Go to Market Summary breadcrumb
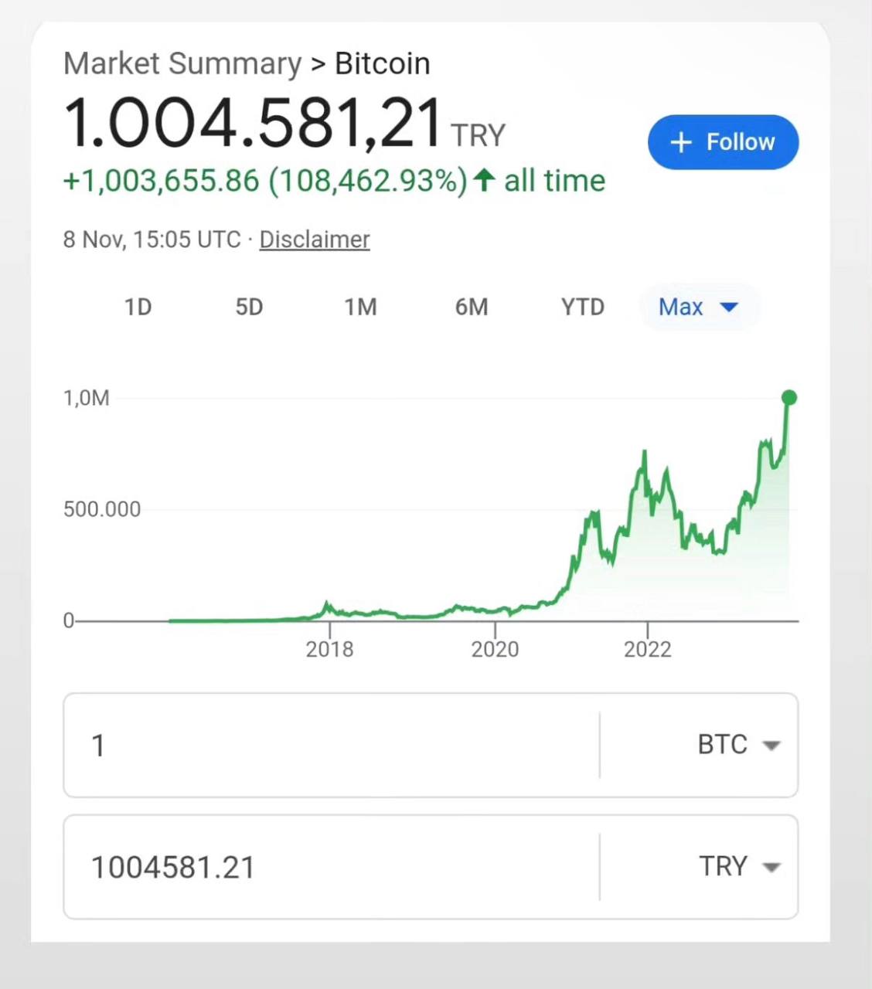Screen dimensions: 872x989 182,63
